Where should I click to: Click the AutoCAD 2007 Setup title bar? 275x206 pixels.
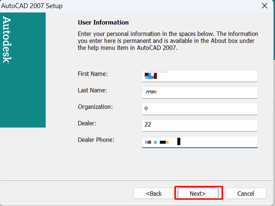118,6
